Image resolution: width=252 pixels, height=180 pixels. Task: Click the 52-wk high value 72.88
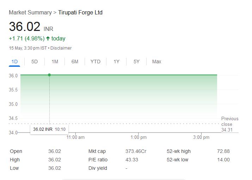click(x=223, y=151)
